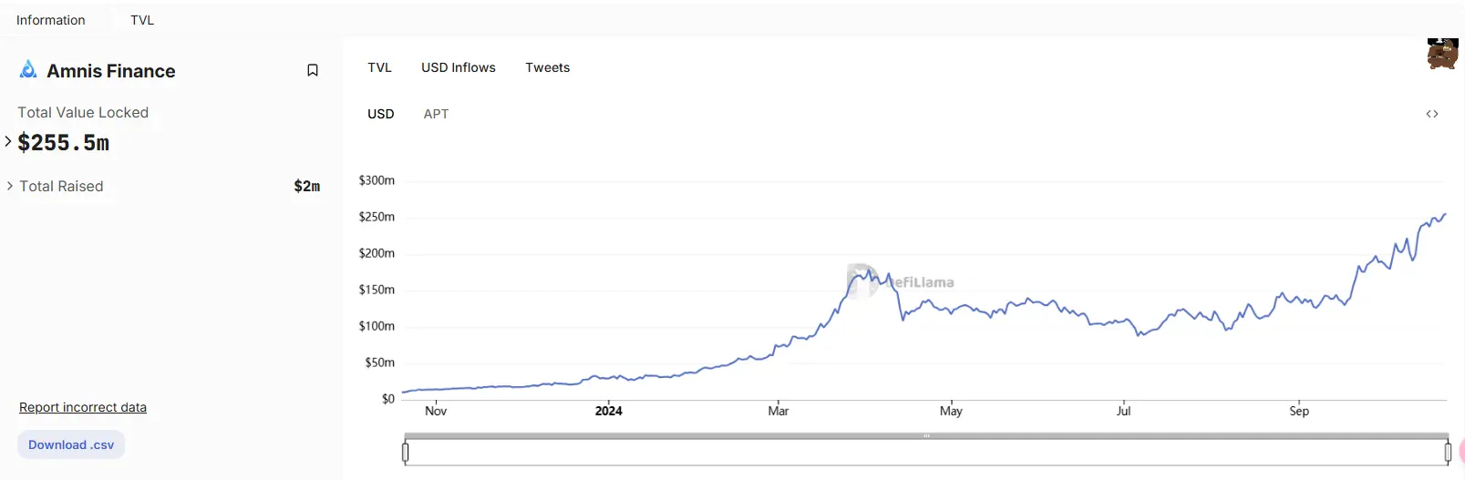Click the right handle of the range slider
Screen dimensions: 1465x480
coord(1448,452)
